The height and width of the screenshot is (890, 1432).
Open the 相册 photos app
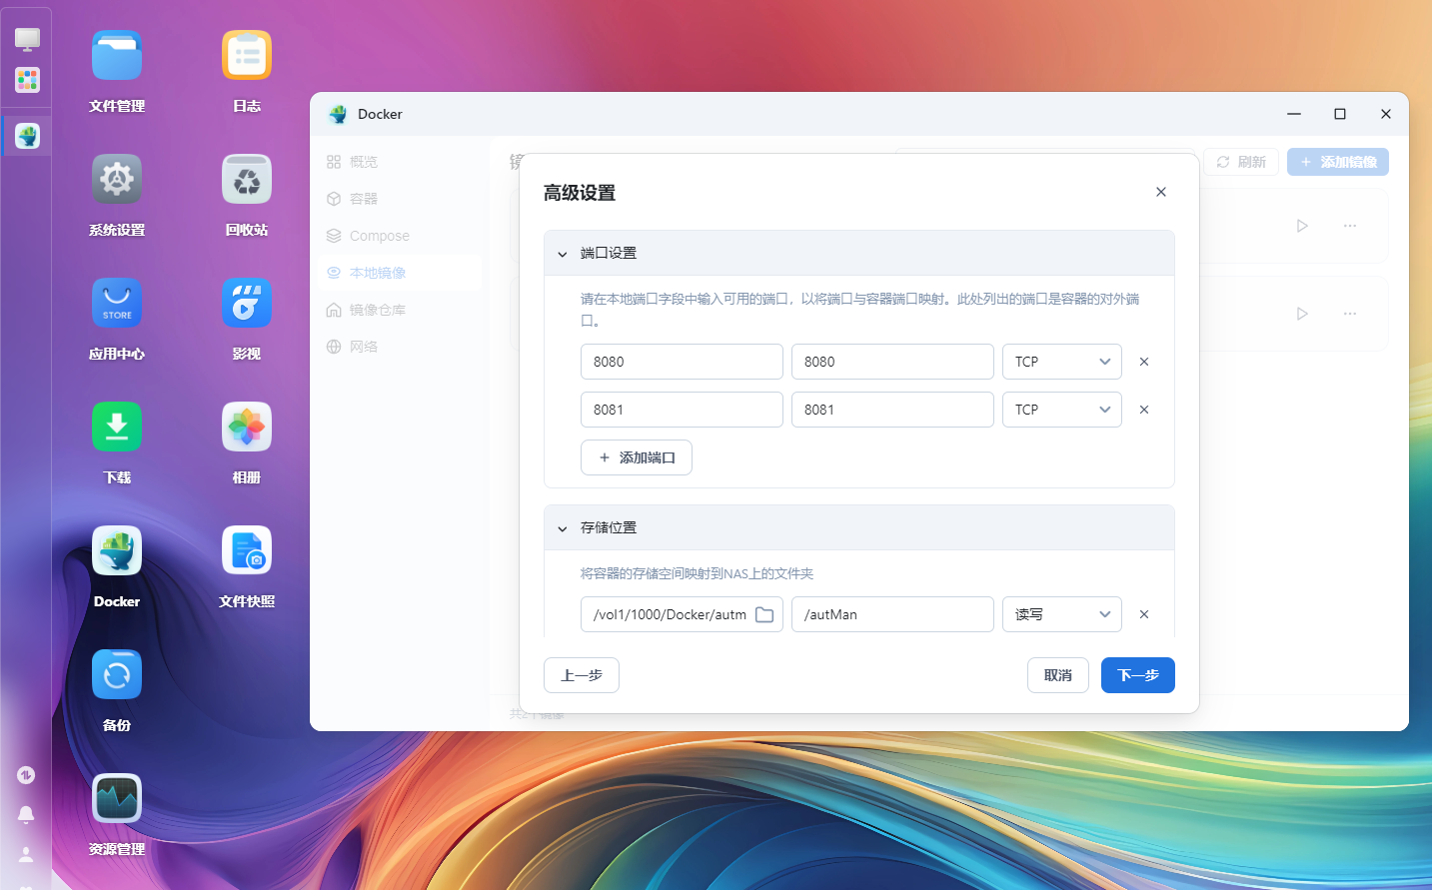(x=247, y=428)
